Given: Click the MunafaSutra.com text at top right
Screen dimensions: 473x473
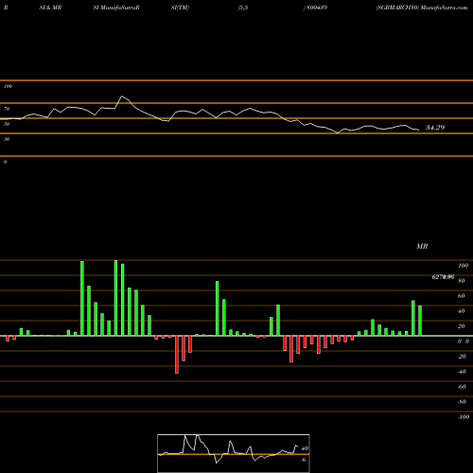Looking at the screenshot, I should point(445,8).
